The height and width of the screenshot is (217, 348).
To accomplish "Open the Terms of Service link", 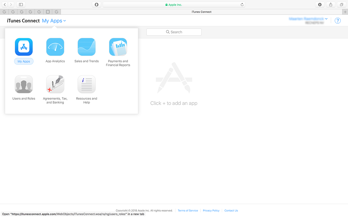I will [x=188, y=210].
